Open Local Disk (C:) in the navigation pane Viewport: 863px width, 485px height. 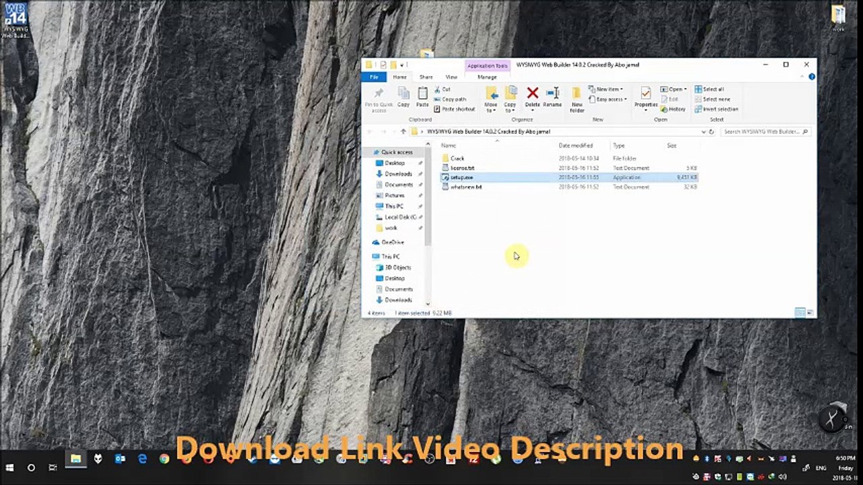click(x=400, y=217)
